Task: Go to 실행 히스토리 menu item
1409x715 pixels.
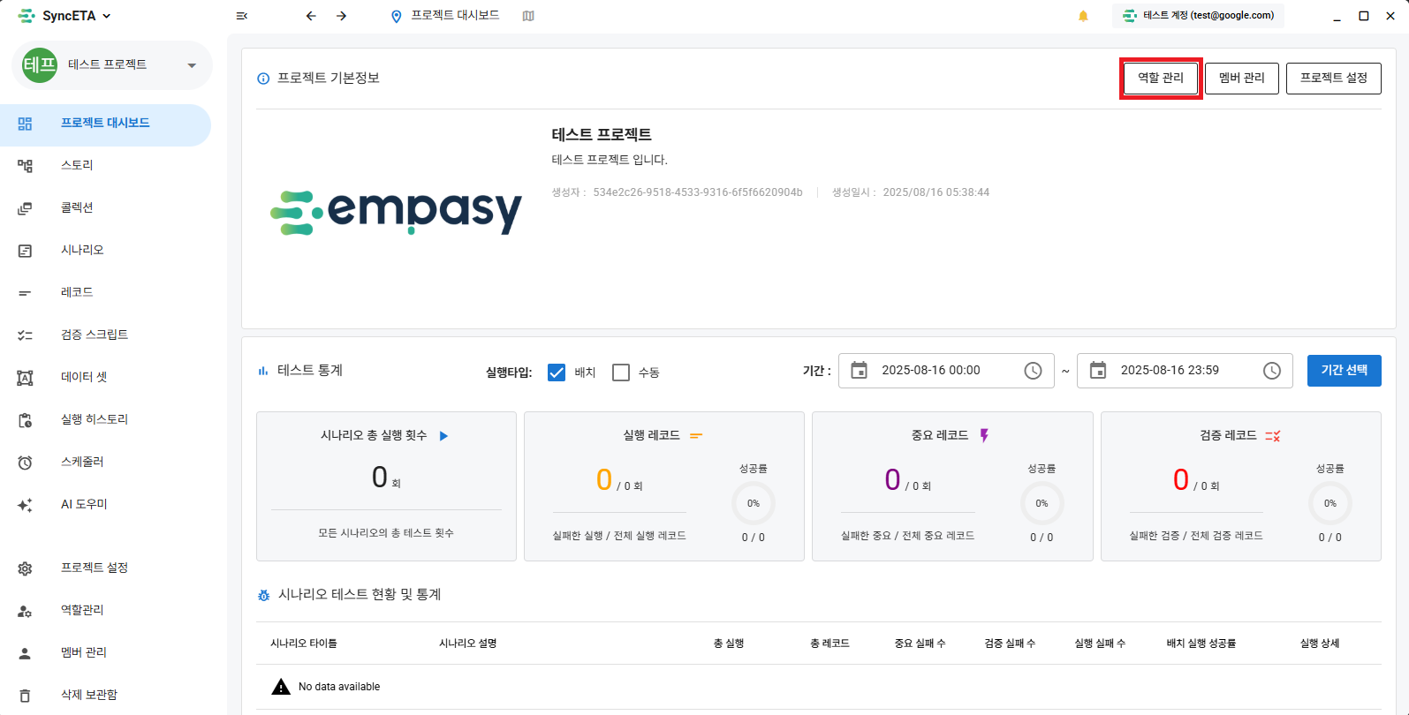Action: point(95,419)
